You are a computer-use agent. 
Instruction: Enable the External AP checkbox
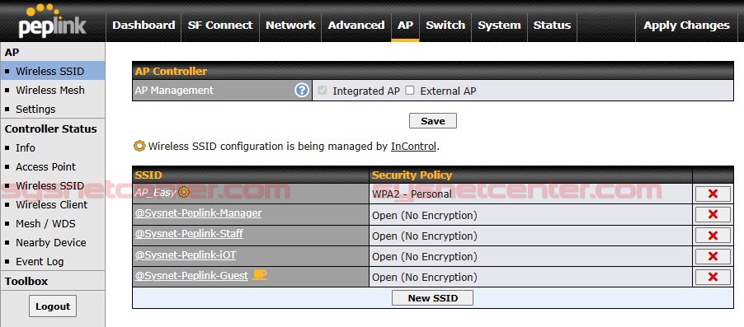tap(410, 91)
